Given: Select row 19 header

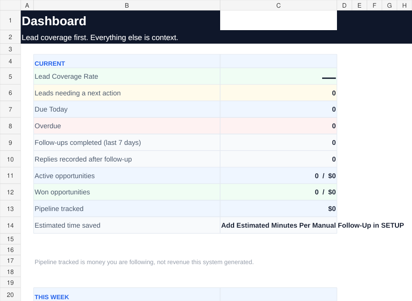Looking at the screenshot, I should click(10, 283).
